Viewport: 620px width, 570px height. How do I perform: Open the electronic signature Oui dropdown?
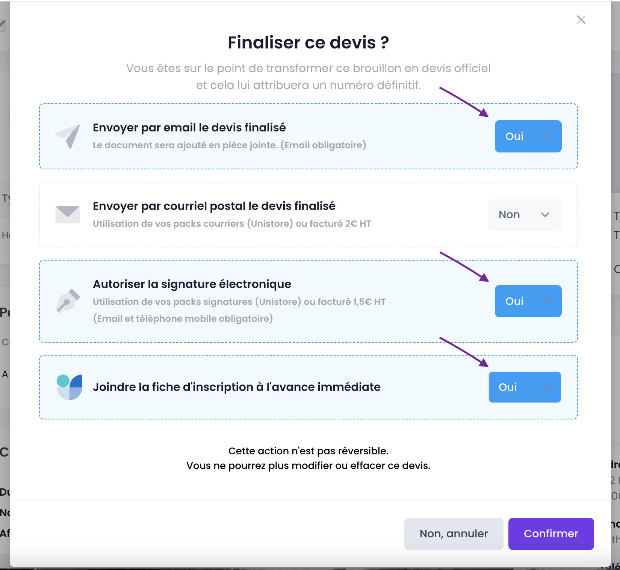click(x=528, y=301)
